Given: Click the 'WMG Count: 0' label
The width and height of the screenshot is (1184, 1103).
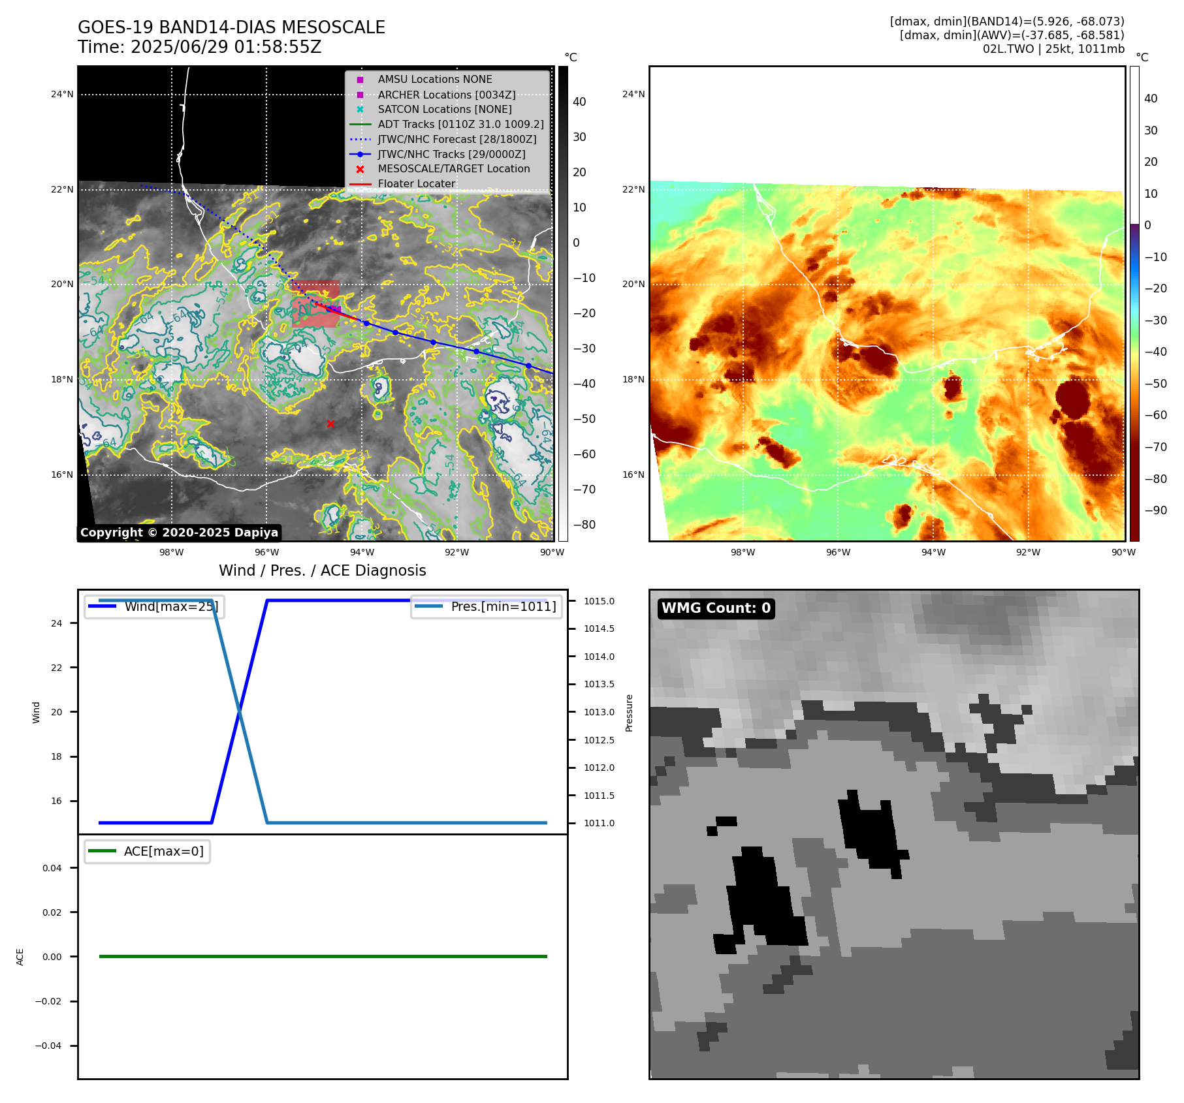Looking at the screenshot, I should [x=716, y=608].
